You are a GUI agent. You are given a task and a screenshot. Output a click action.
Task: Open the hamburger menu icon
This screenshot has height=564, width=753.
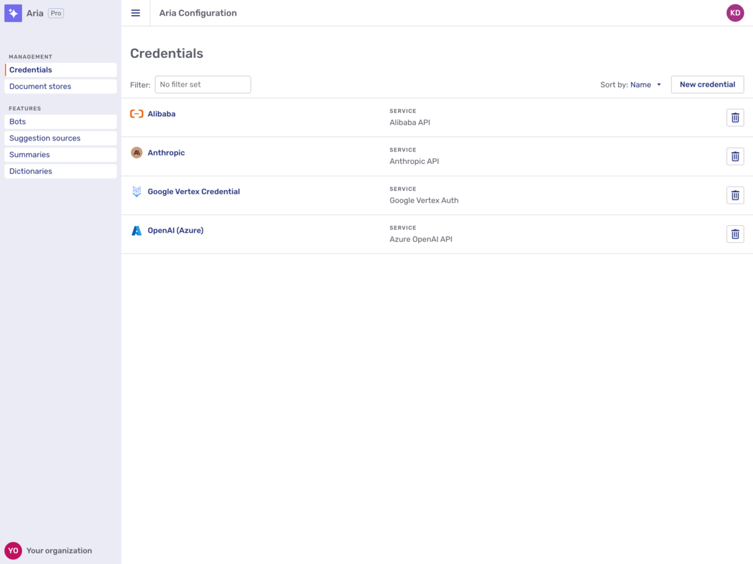click(135, 12)
